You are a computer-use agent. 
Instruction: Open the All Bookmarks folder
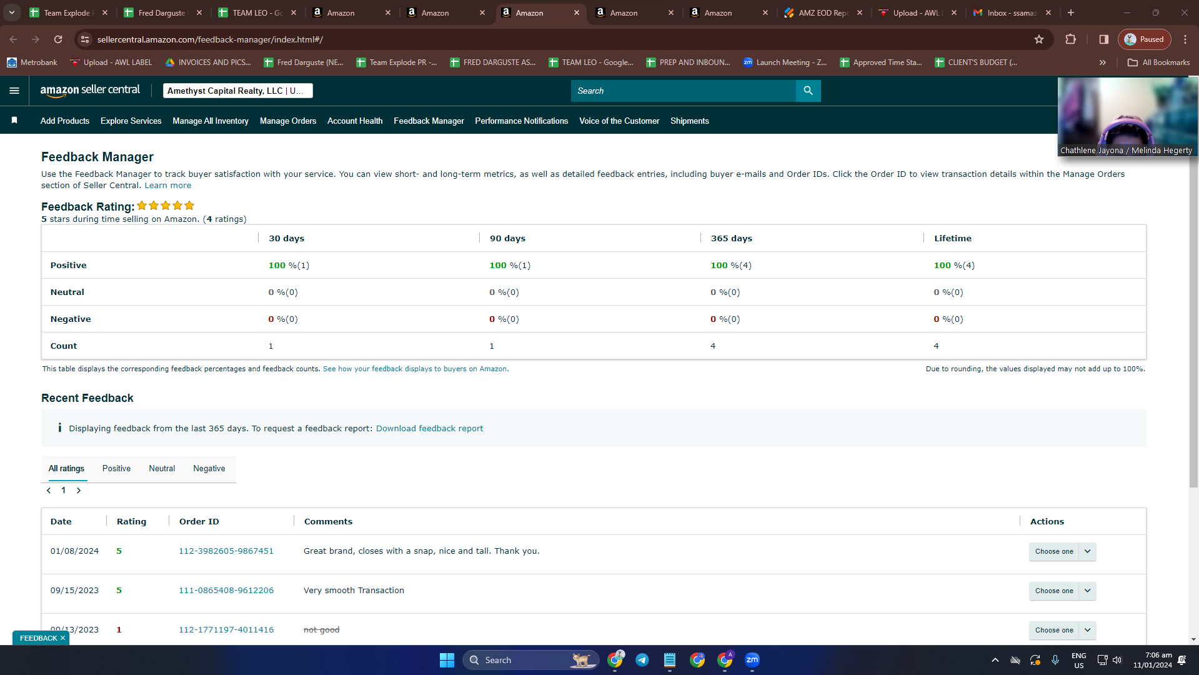click(1159, 62)
